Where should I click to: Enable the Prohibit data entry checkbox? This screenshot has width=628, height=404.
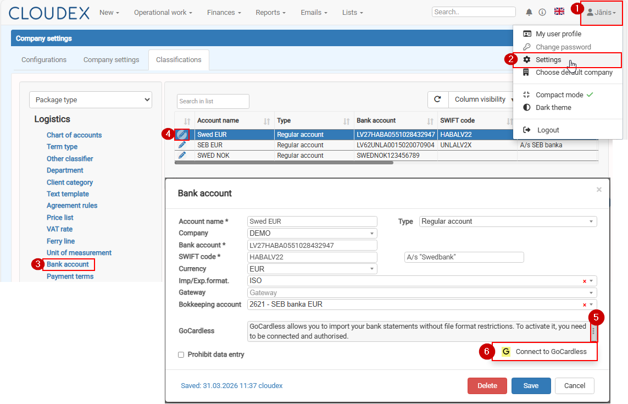[181, 355]
